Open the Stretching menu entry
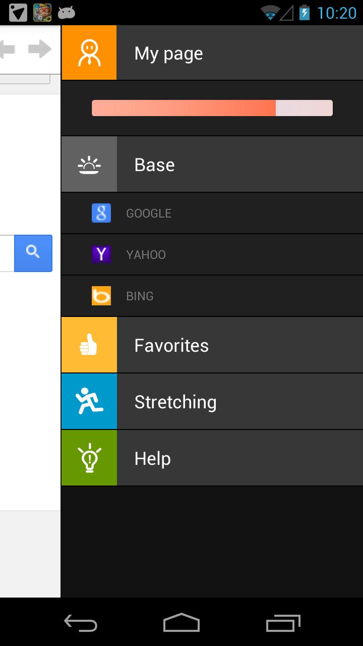The height and width of the screenshot is (646, 363). pyautogui.click(x=212, y=402)
